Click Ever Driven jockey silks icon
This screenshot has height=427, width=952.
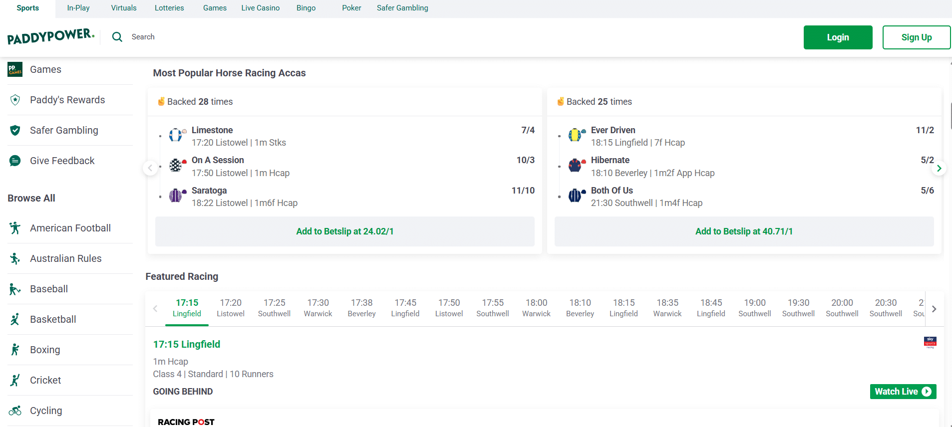coord(577,135)
